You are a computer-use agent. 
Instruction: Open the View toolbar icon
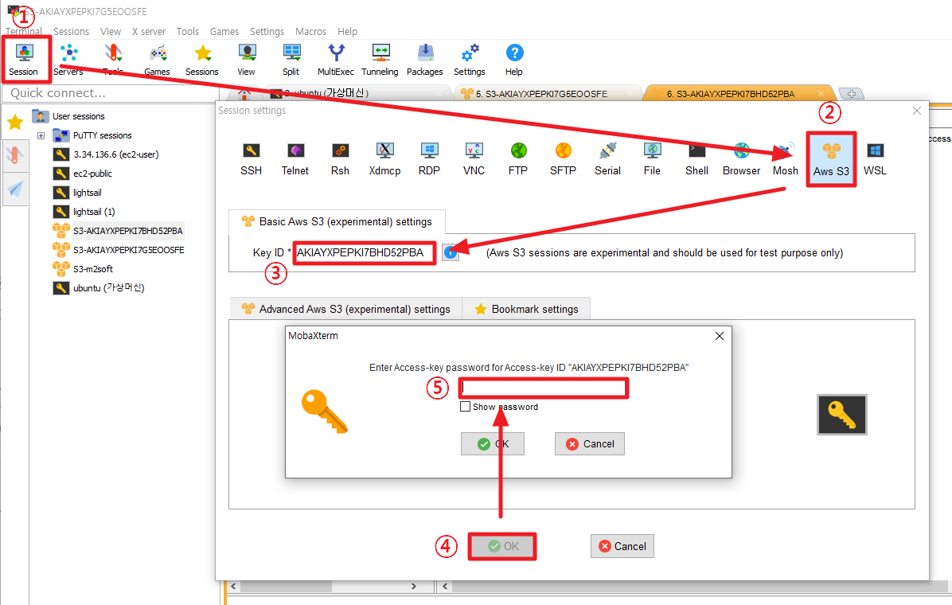[x=247, y=60]
